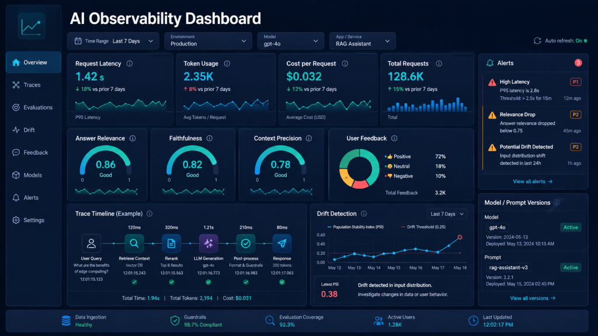
Task: Change Drift Detection Last 7 Days dropdown
Action: pos(447,214)
